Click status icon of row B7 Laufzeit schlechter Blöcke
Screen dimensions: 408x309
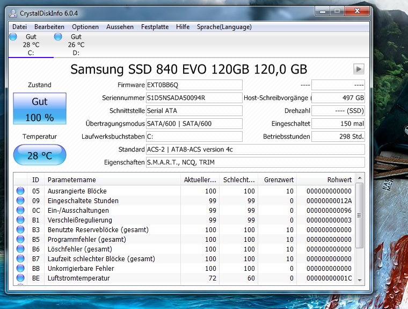tap(20, 258)
